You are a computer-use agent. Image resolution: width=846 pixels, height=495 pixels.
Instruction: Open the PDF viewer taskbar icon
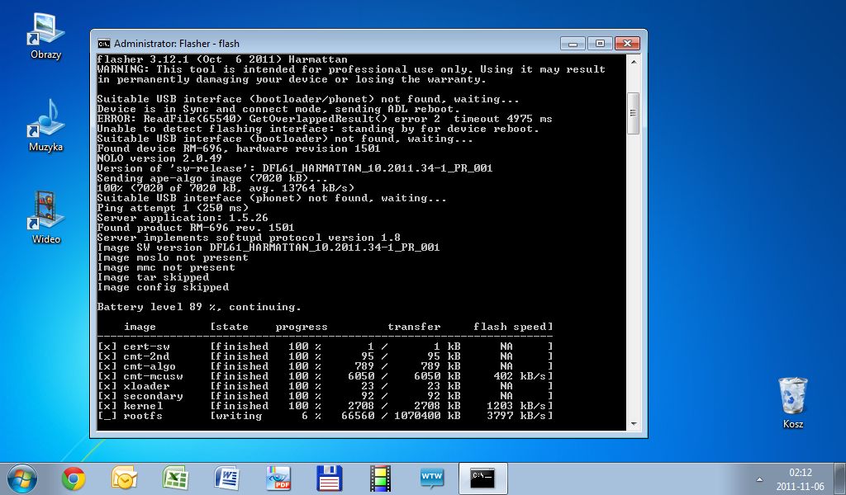pos(278,478)
